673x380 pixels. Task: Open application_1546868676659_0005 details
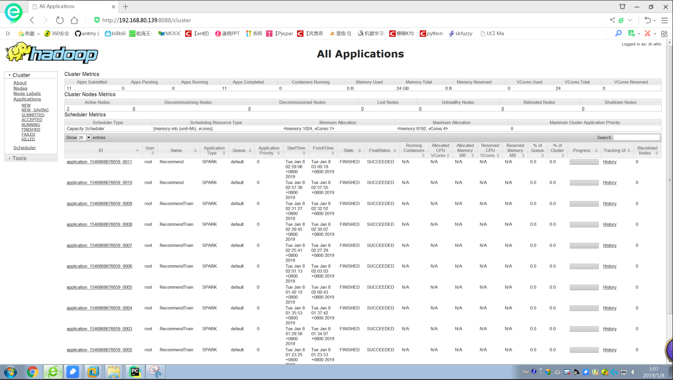tap(99, 287)
